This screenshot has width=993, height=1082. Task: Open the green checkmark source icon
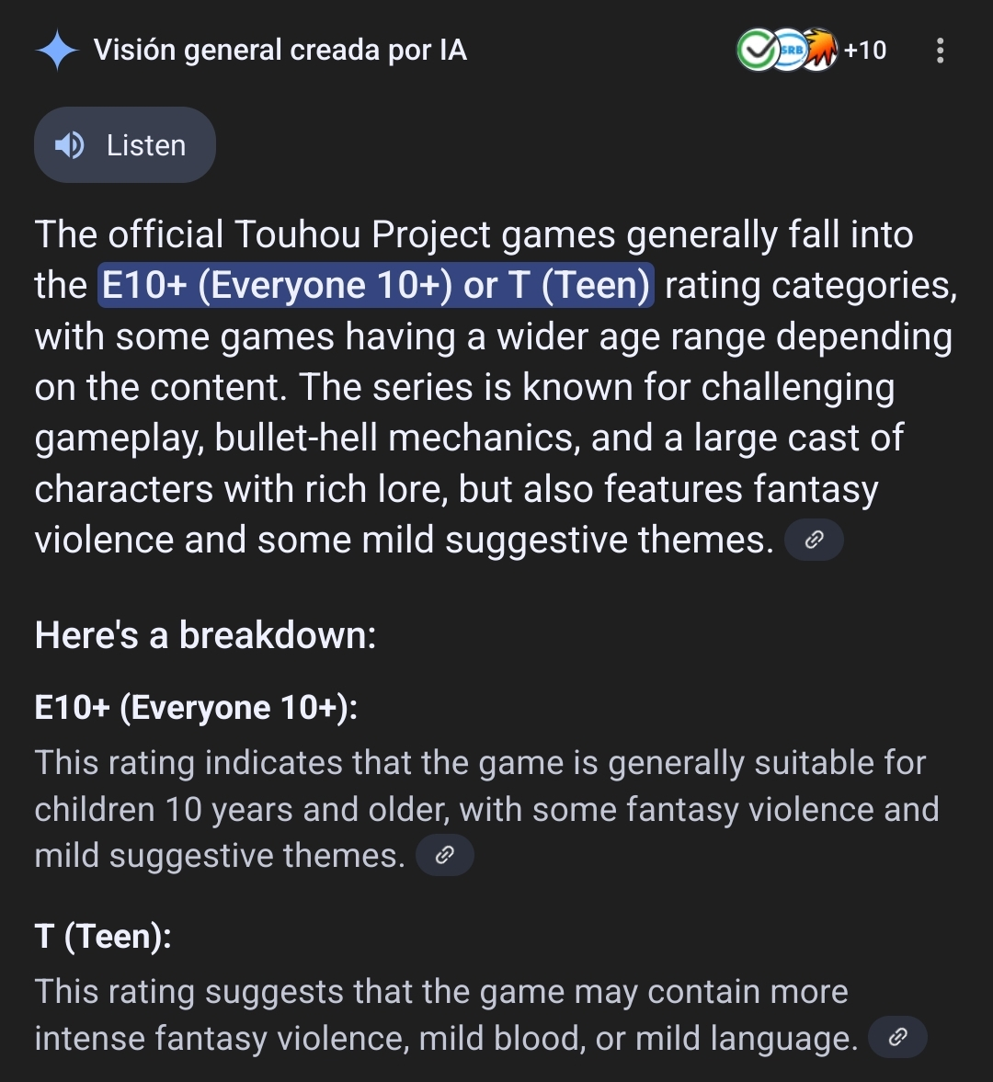click(x=757, y=50)
